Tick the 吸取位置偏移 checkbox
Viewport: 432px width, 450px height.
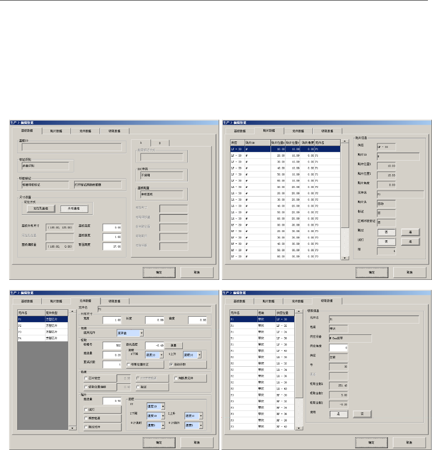coord(86,387)
